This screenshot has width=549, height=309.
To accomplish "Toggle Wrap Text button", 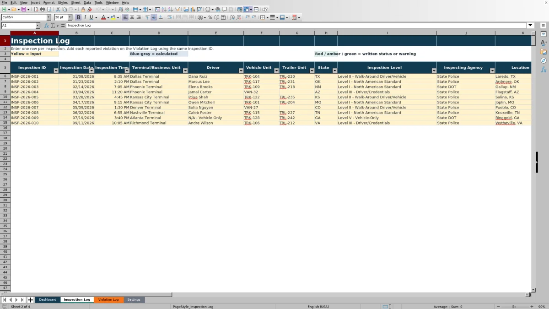I will 169,17.
